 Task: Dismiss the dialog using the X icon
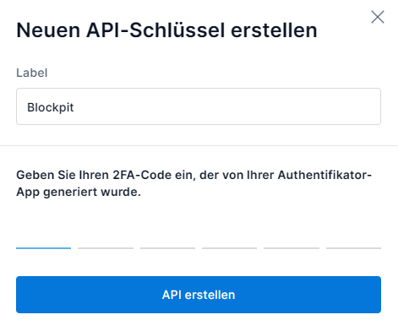378,17
